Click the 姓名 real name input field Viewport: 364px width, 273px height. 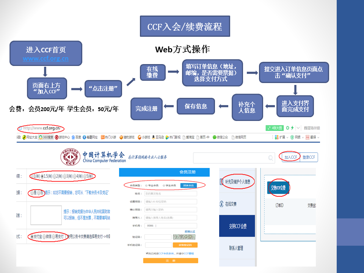171,193
